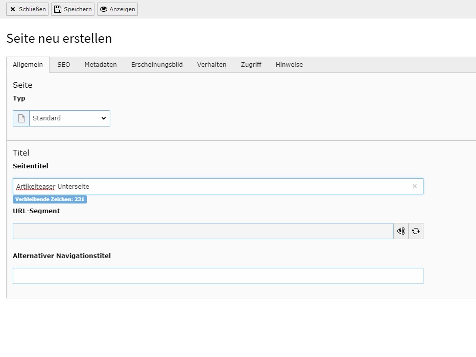Select the Erscheinungsbild tab
The image size is (476, 357).
tap(157, 65)
